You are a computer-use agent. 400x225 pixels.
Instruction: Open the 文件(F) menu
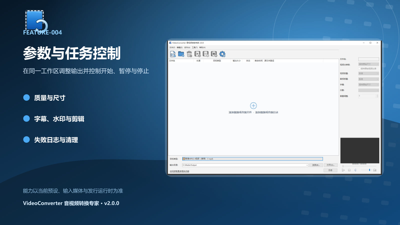tap(172, 47)
